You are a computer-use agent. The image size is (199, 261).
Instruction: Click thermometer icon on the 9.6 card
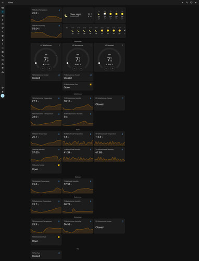pos(91,134)
